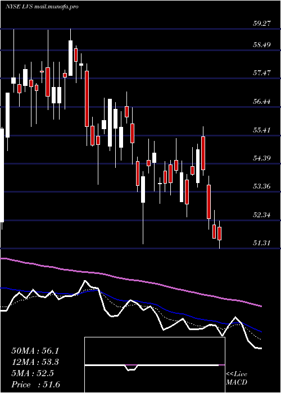
Task: Click the 5MA : 52.5 legend text
Action: pyautogui.click(x=33, y=373)
